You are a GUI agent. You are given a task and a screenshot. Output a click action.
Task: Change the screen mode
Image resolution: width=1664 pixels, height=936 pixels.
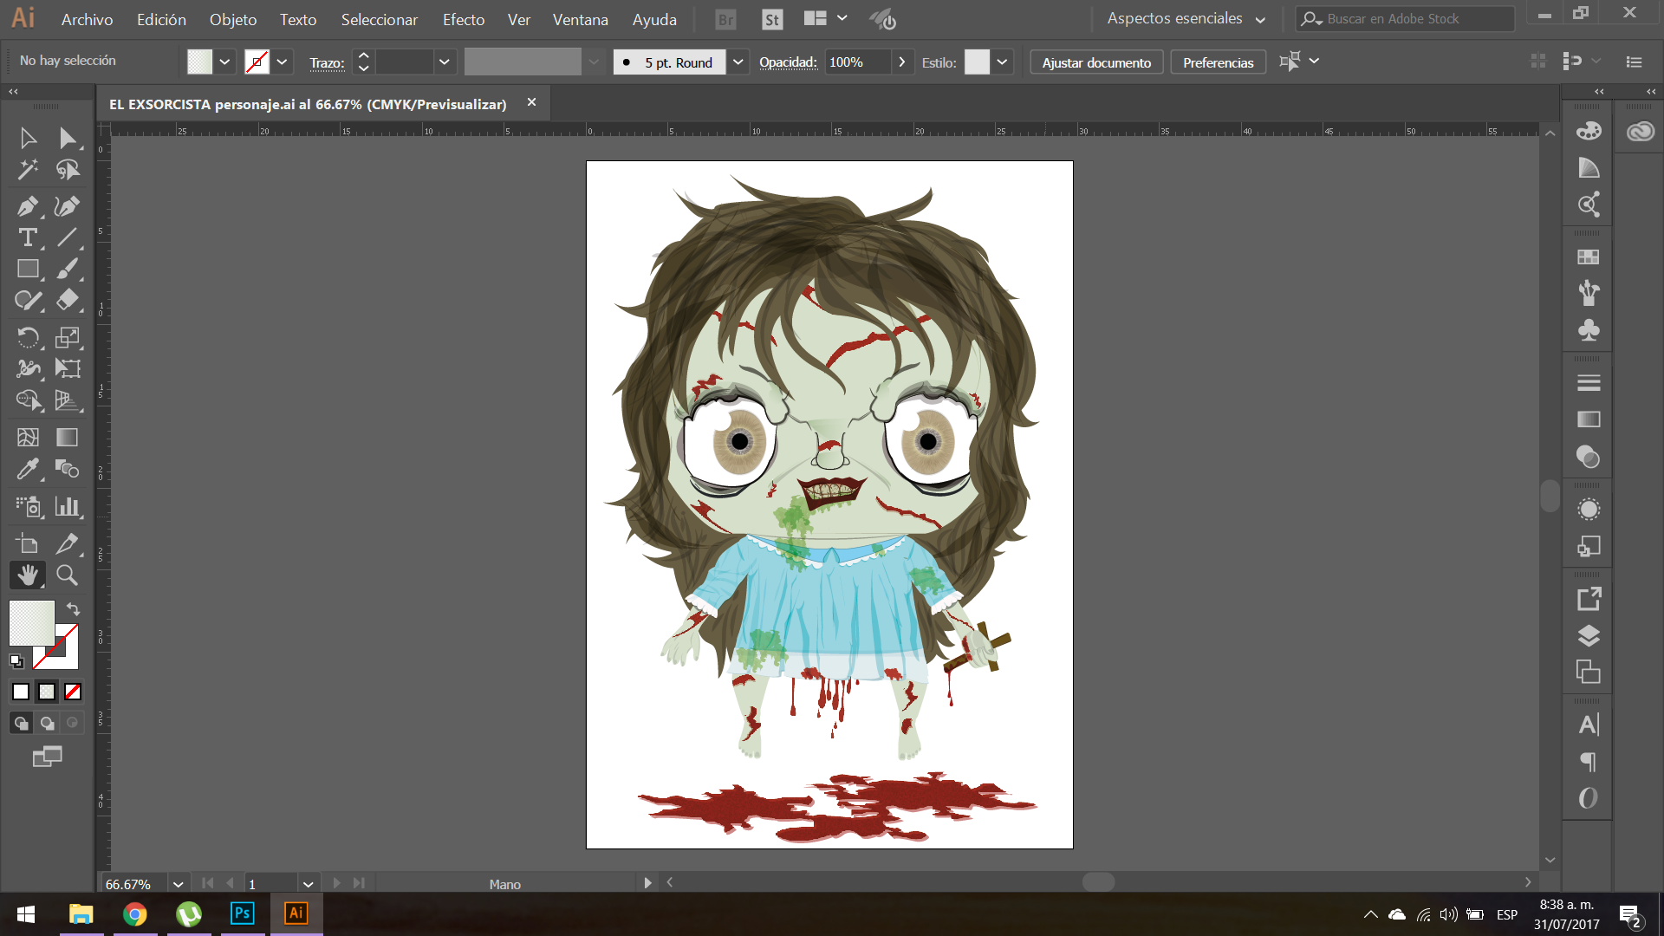pyautogui.click(x=47, y=757)
